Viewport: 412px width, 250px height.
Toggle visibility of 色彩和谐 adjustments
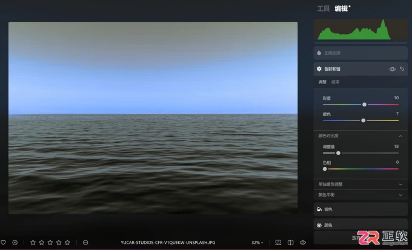point(392,69)
